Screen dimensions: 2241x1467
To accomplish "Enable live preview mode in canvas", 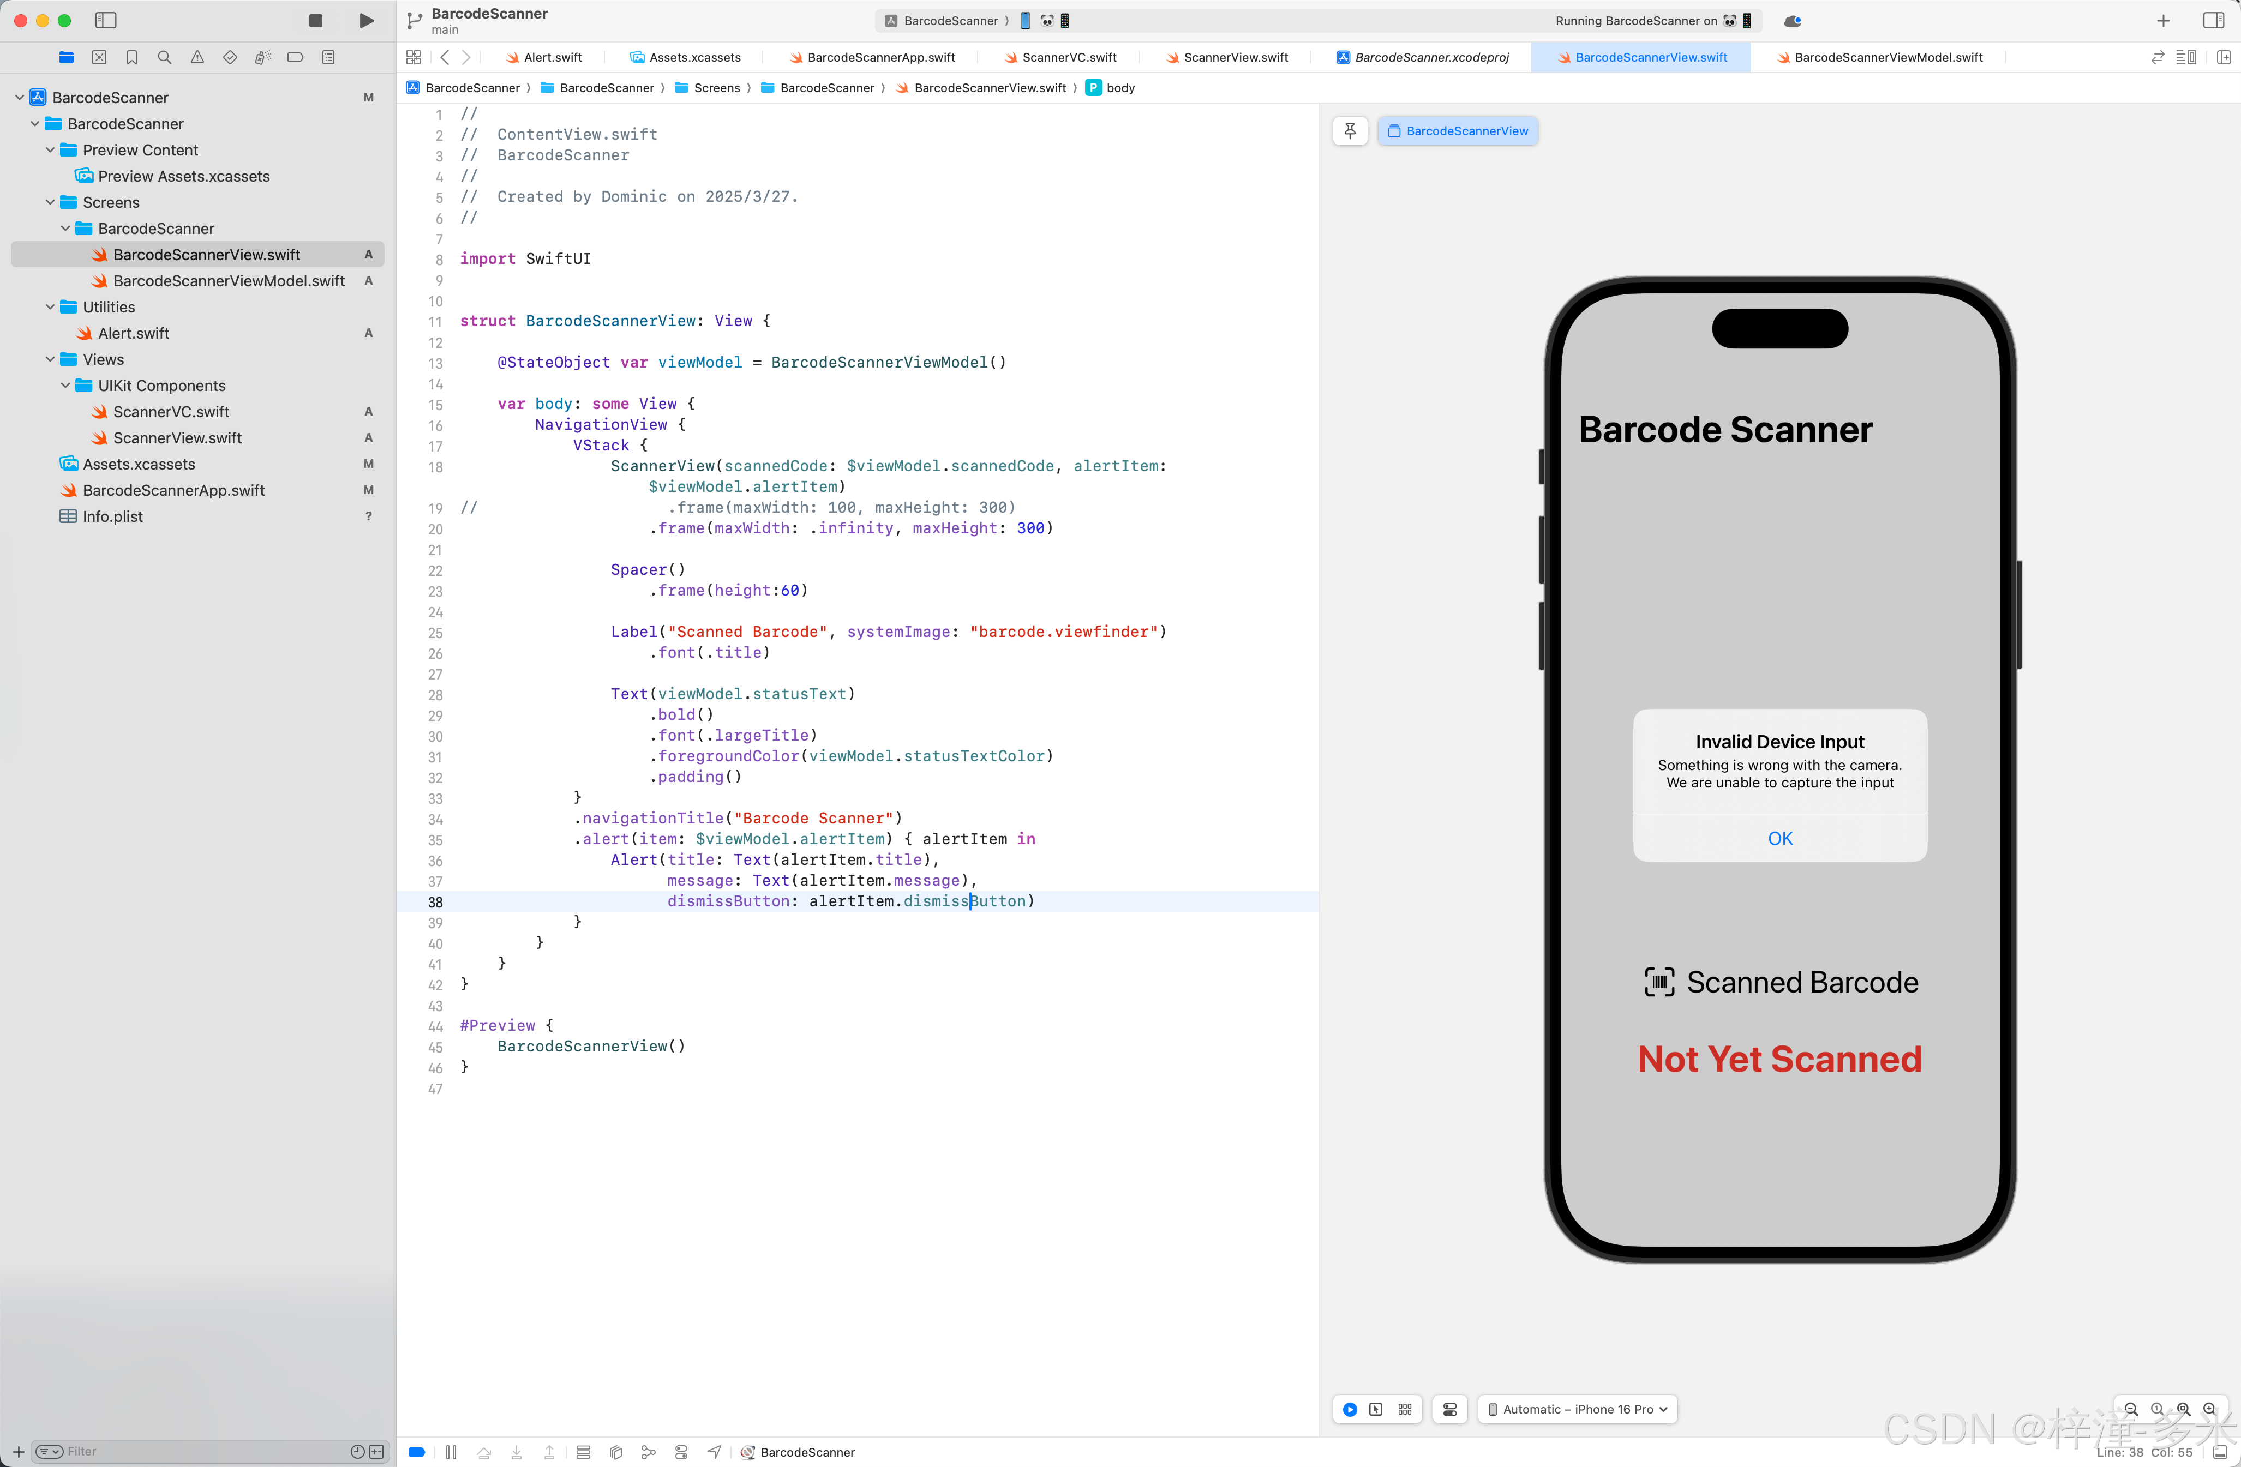I will click(1350, 1410).
